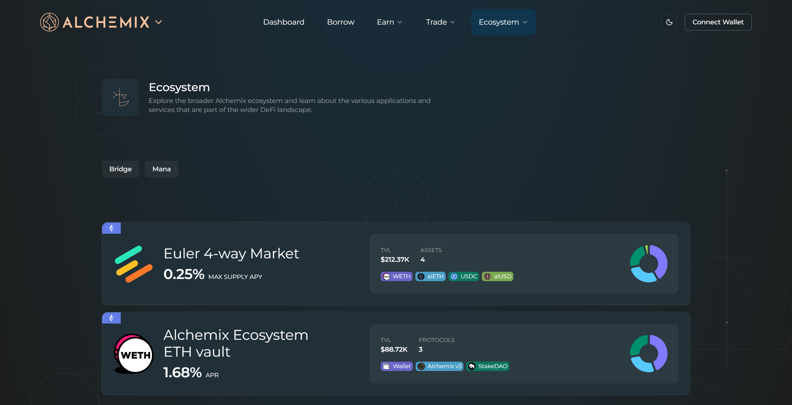Expand the chevron beside the Alchemix logo
This screenshot has width=792, height=405.
pos(159,22)
